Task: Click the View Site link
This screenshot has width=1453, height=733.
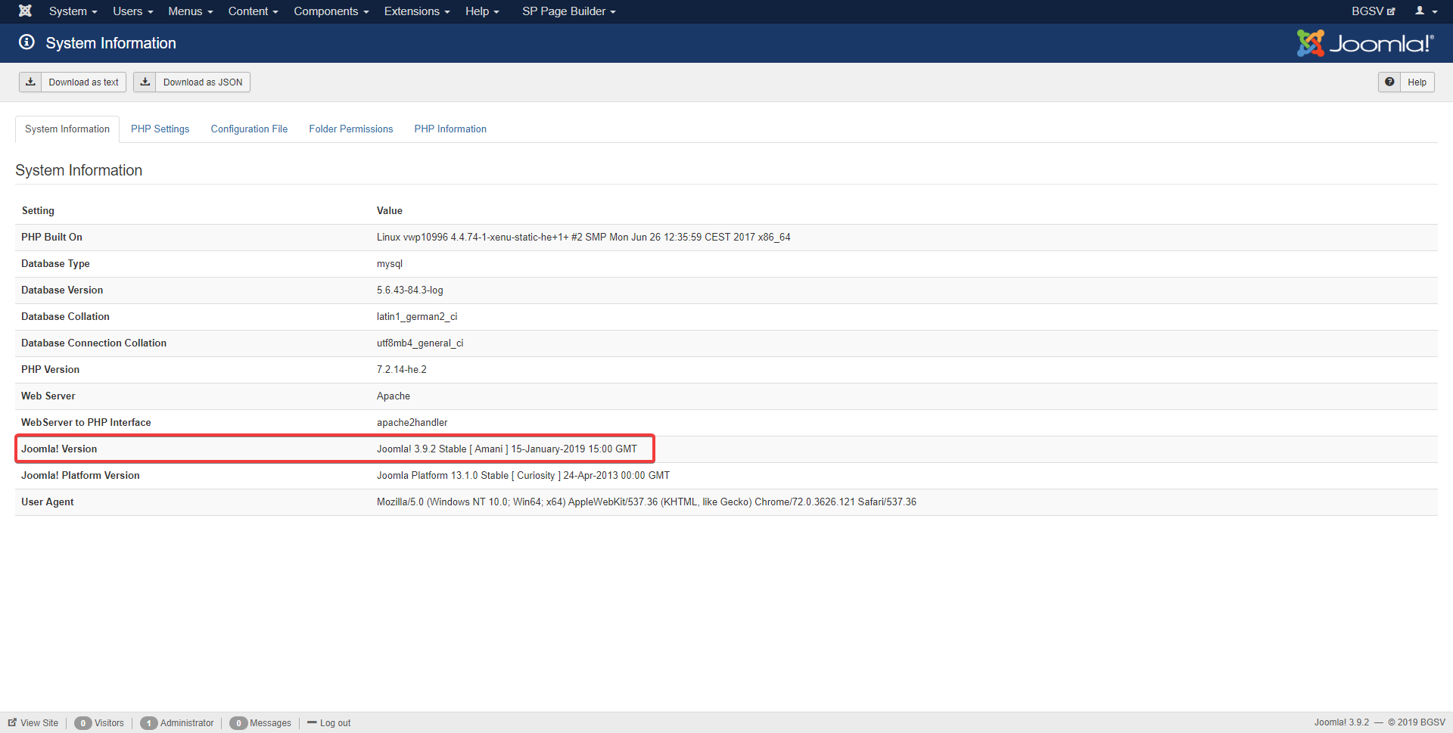Action: [x=33, y=723]
